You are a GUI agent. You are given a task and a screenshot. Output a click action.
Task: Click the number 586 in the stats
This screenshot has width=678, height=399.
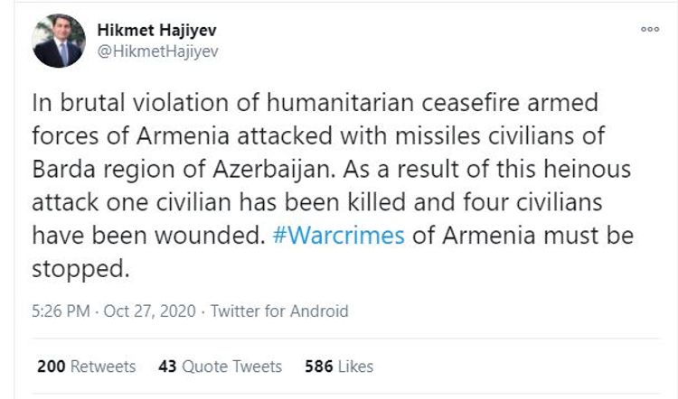pos(318,367)
